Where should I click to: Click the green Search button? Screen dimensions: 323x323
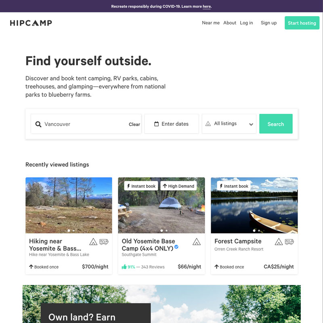coord(276,124)
